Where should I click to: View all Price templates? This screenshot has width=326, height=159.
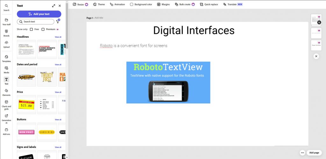click(58, 92)
